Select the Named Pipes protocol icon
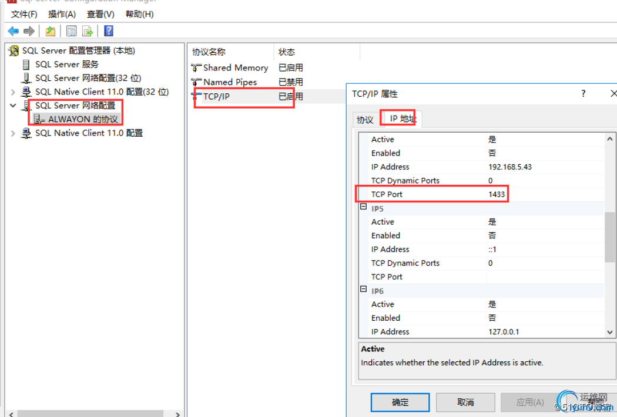Screen dimensions: 617x417 (x=196, y=82)
